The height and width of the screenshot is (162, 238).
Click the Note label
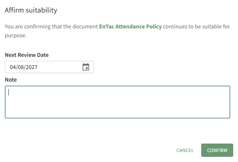[x=11, y=79]
